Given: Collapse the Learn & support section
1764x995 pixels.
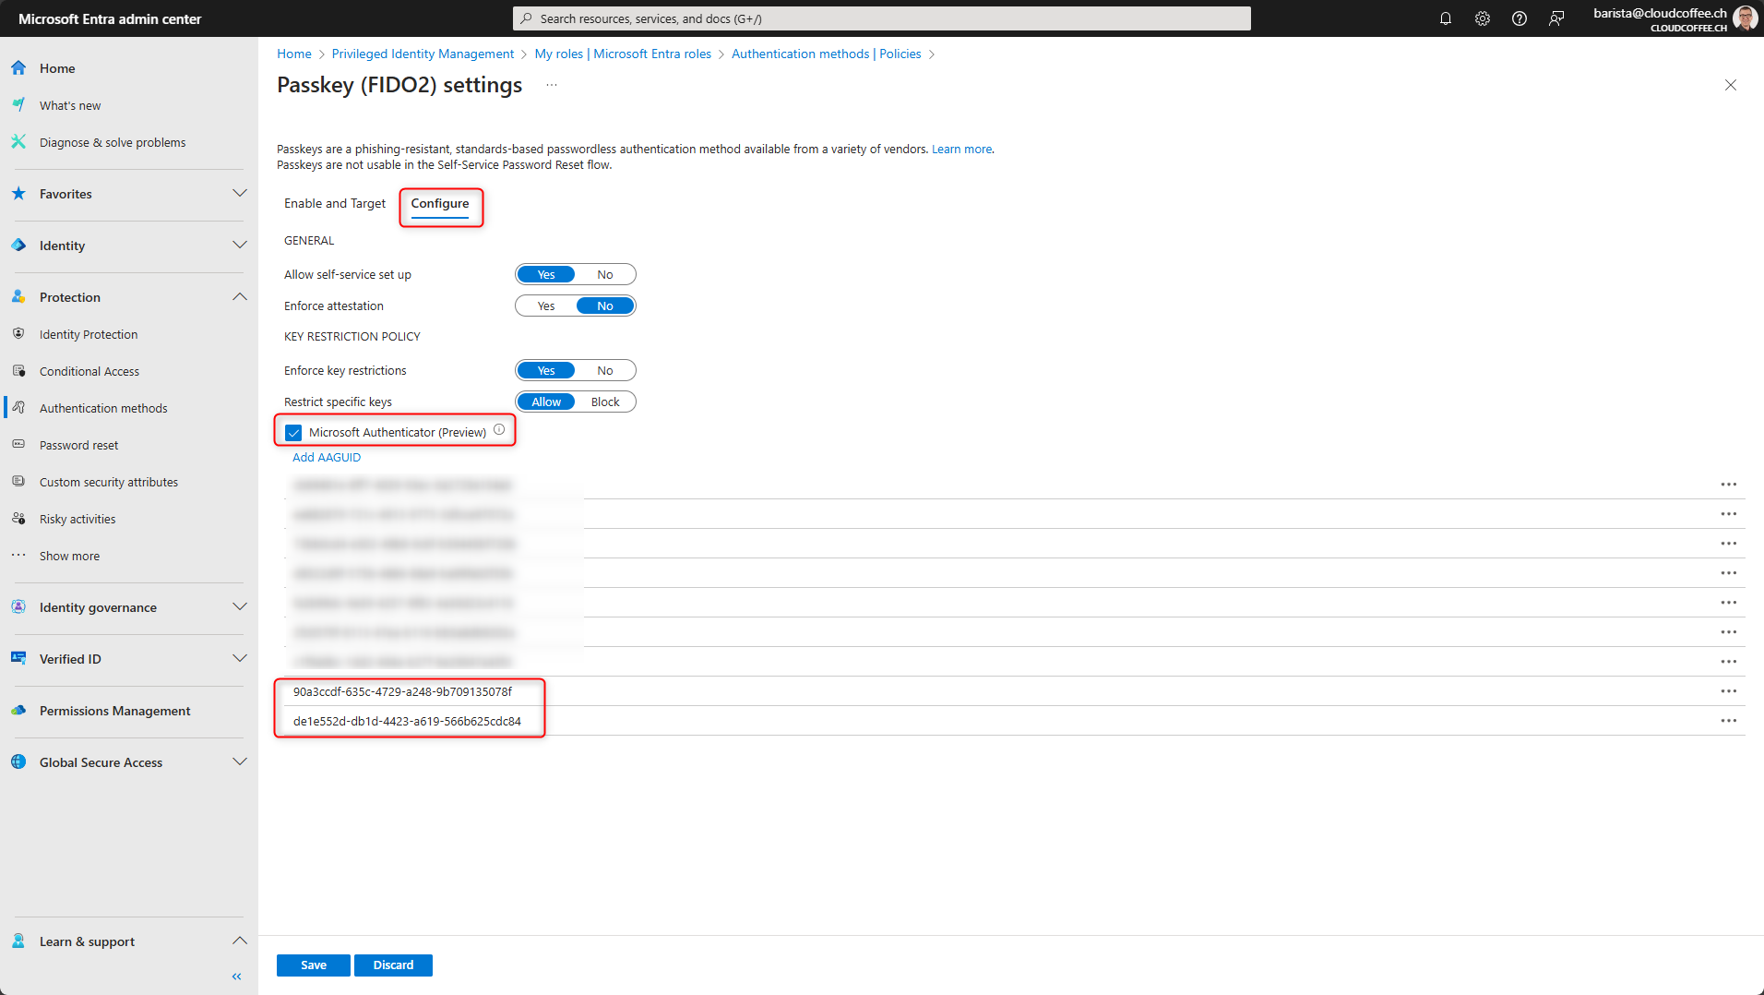Looking at the screenshot, I should pyautogui.click(x=240, y=941).
